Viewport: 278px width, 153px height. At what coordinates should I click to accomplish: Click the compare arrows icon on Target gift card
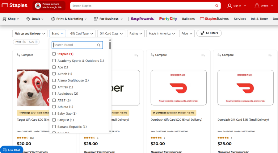tap(19, 55)
